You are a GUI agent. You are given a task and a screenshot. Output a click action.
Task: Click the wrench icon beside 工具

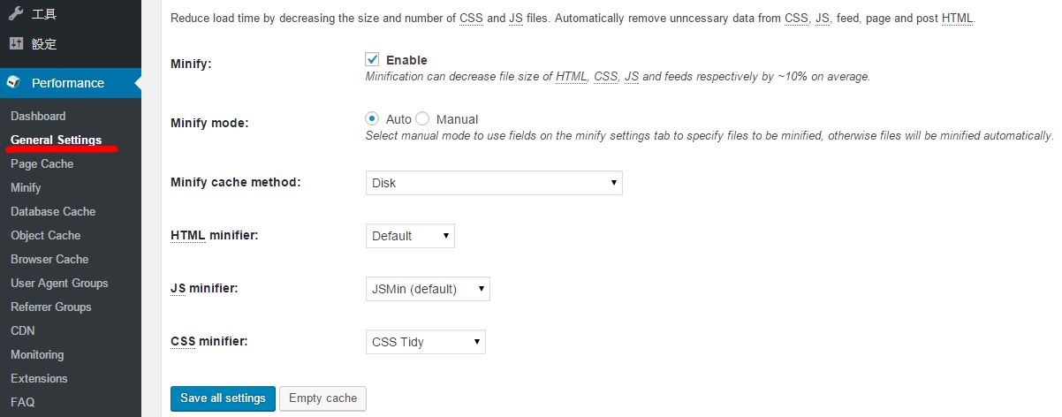tap(15, 14)
